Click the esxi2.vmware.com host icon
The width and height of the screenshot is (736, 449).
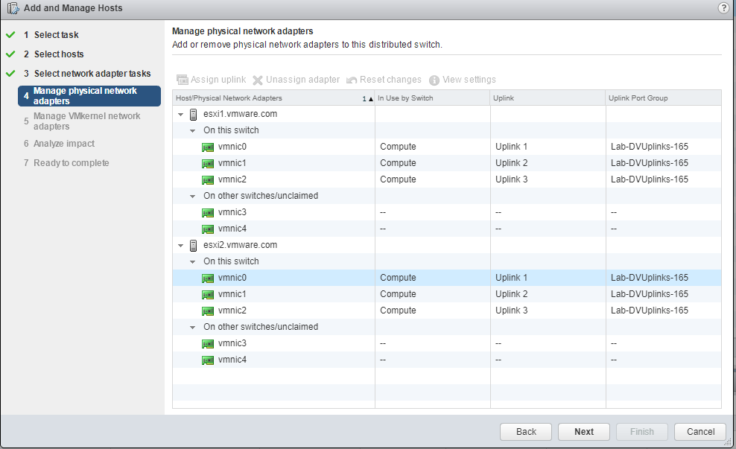pos(194,245)
